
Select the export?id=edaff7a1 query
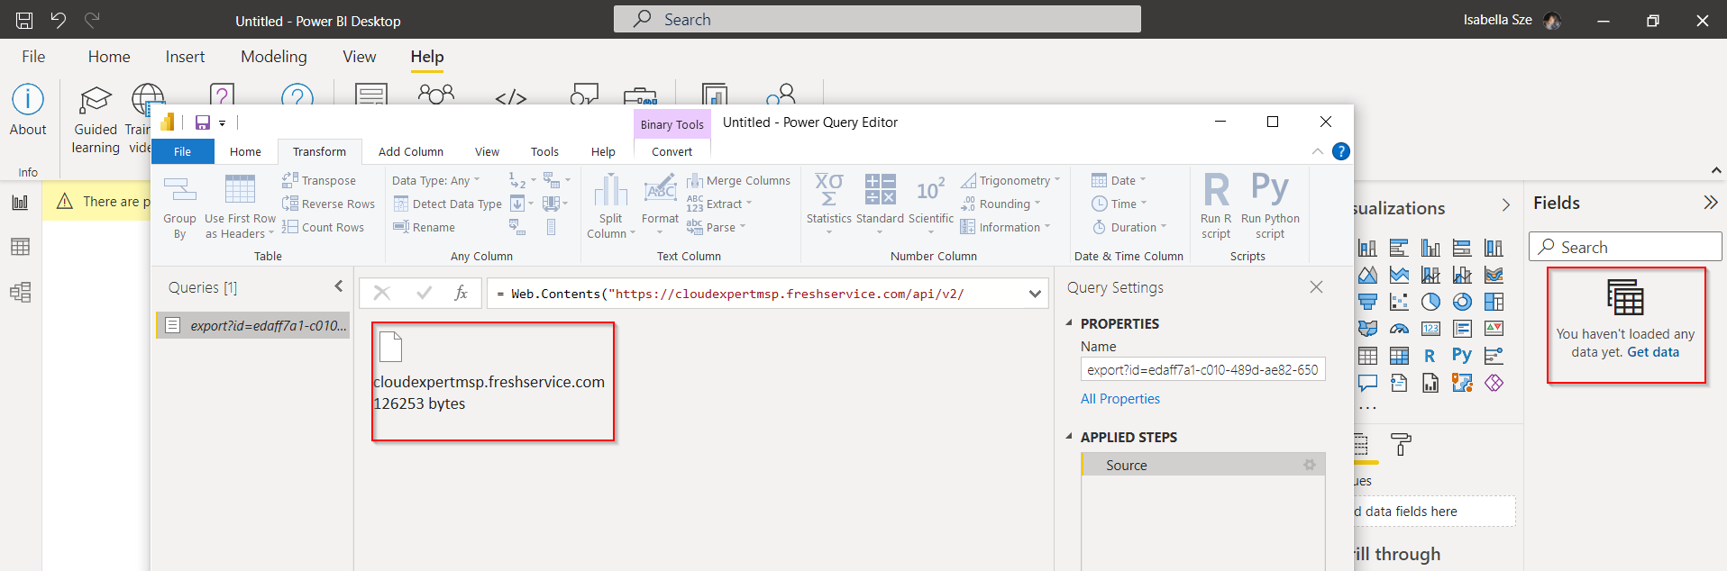253,325
